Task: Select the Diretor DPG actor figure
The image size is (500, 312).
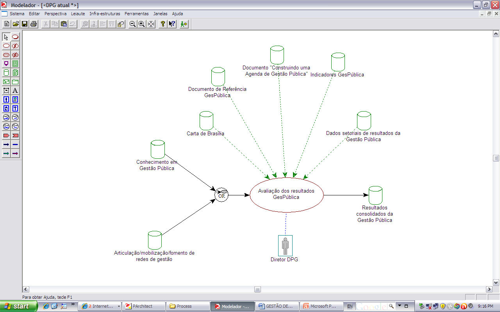Action: click(285, 246)
